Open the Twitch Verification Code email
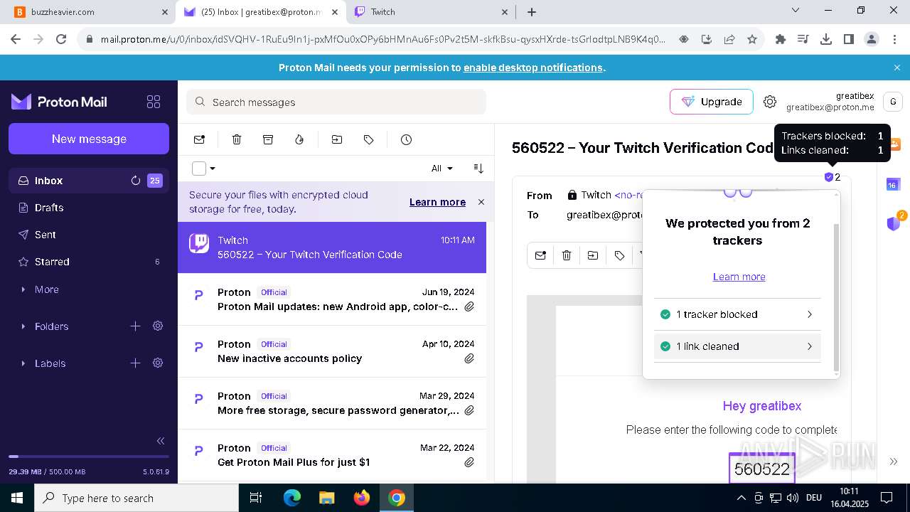Image resolution: width=910 pixels, height=512 pixels. 332,247
